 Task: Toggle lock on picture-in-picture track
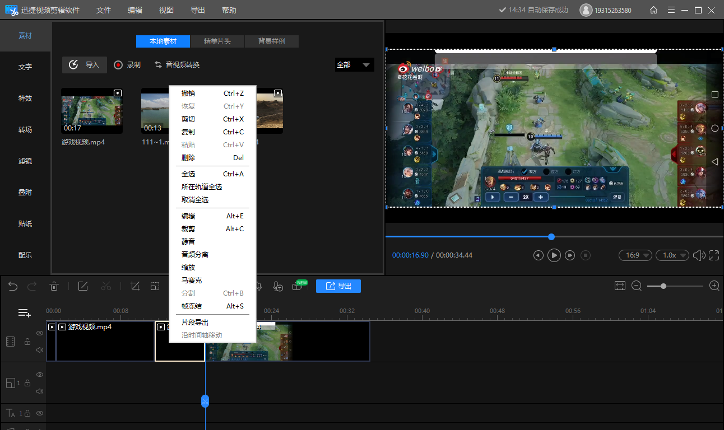(x=27, y=383)
